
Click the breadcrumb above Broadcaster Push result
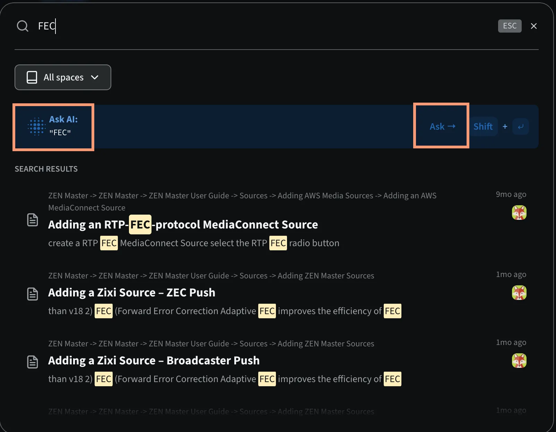click(x=211, y=344)
